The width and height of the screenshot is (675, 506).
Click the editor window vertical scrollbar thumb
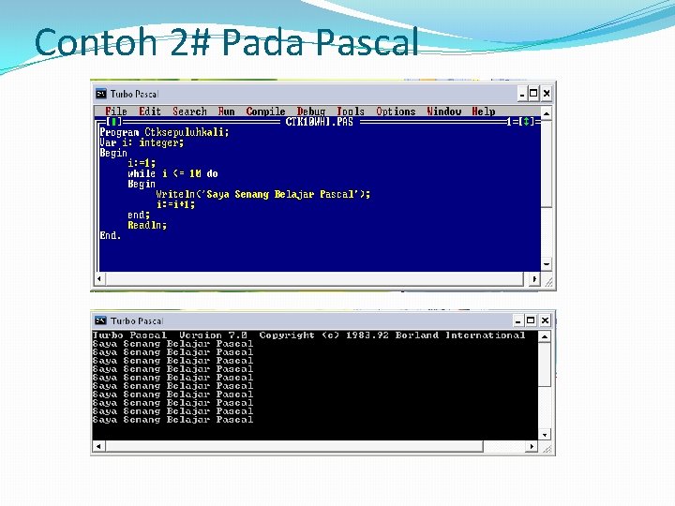pos(547,164)
